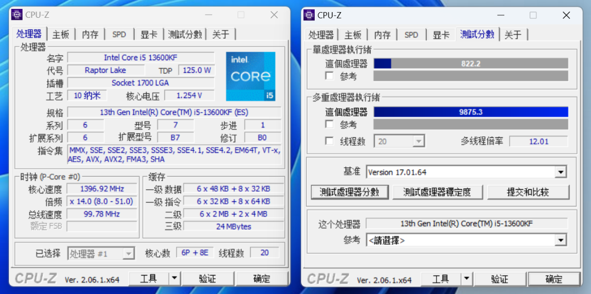Click 提交和比较 button
This screenshot has width=591, height=294.
[528, 192]
